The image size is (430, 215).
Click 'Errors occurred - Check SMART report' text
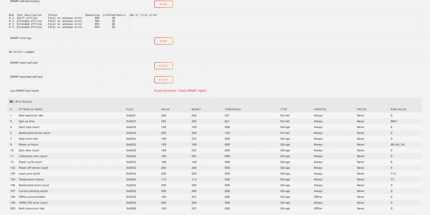180,91
